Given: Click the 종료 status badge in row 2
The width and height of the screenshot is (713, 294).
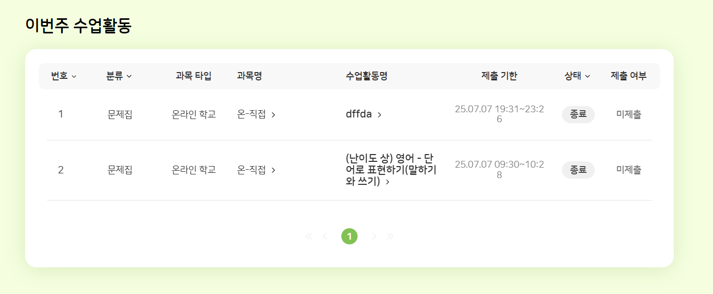Looking at the screenshot, I should 578,170.
